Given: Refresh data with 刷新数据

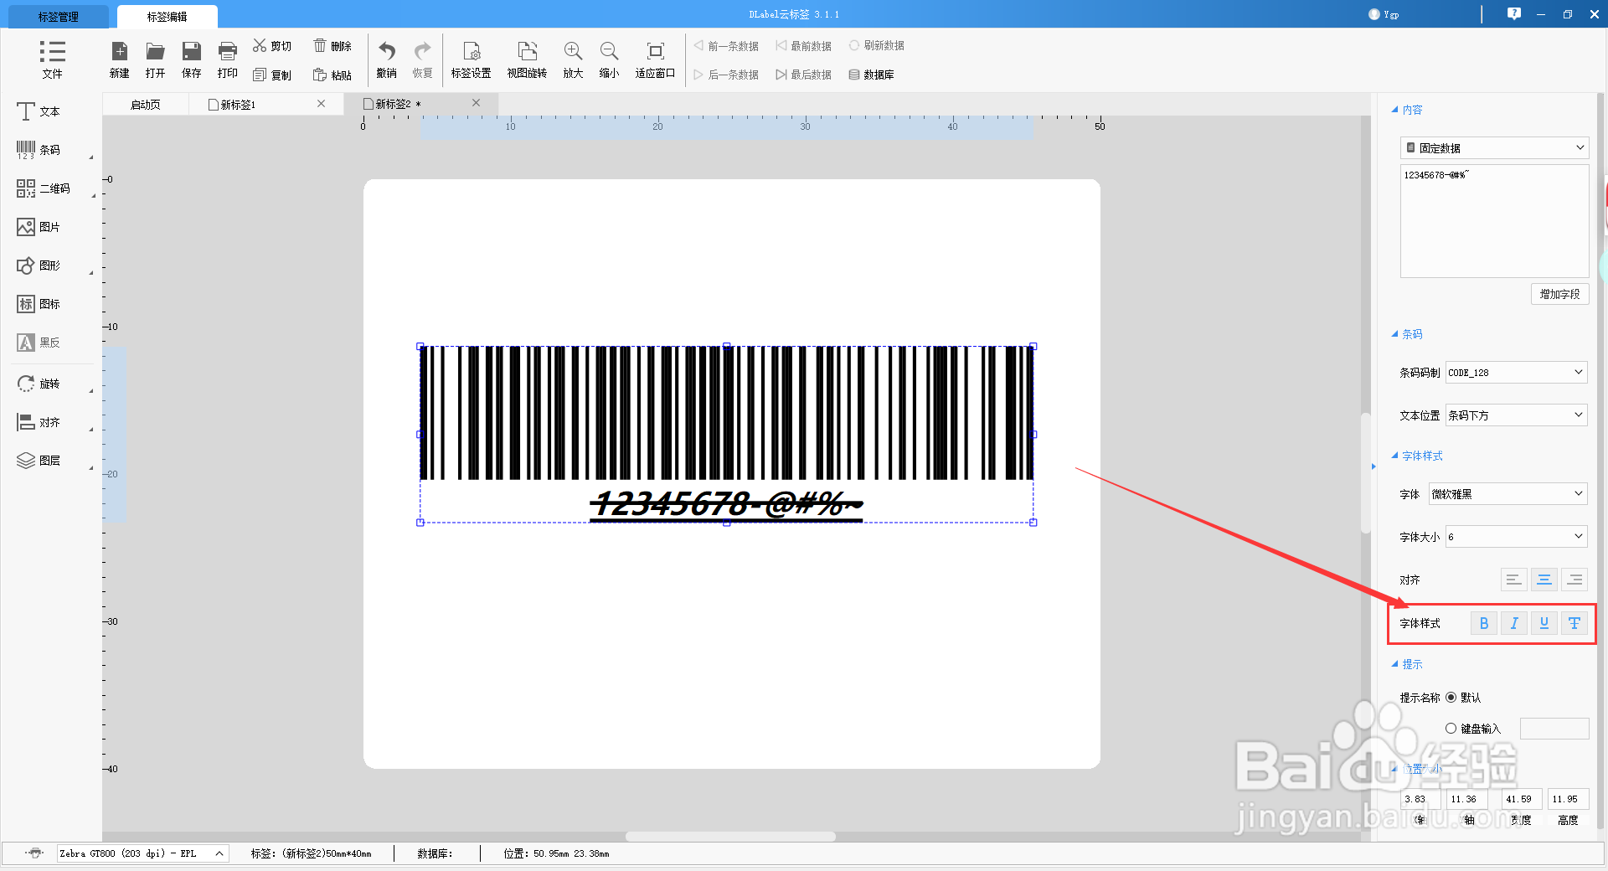Looking at the screenshot, I should pyautogui.click(x=876, y=46).
